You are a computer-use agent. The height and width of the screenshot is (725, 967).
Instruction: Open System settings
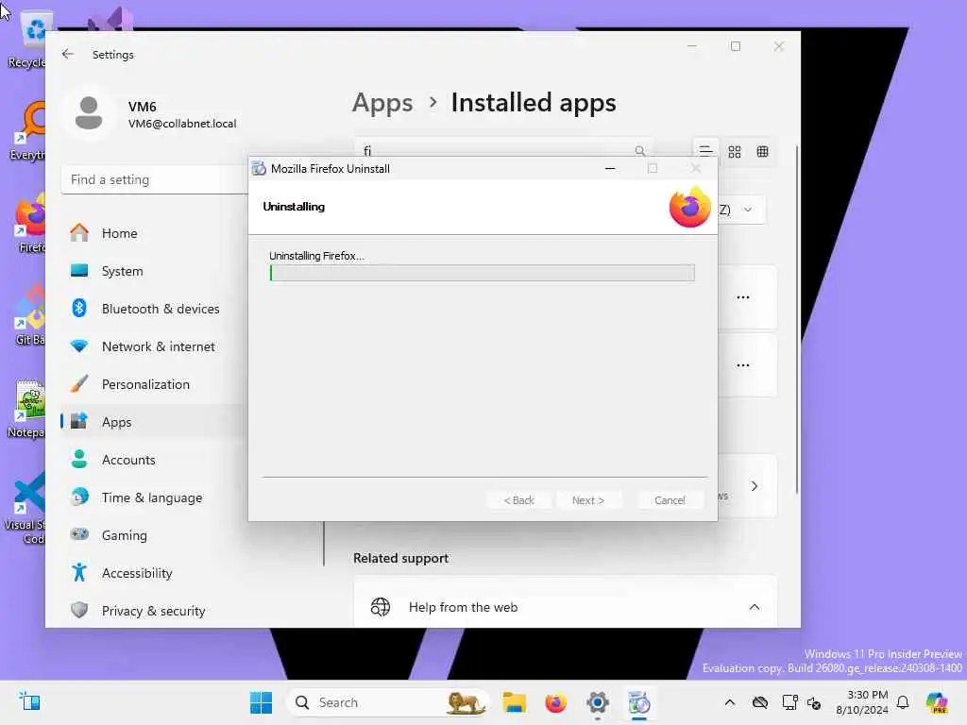(122, 271)
